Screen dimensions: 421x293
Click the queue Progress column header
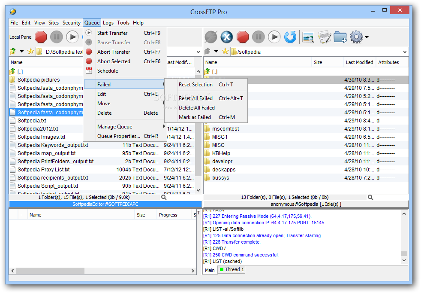(174, 215)
